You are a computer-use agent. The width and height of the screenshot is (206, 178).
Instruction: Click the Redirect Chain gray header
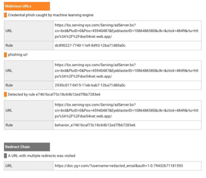coord(27,147)
